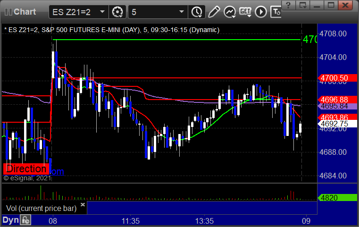Screen dimensions: 359x227
Task: Click the chart title ES Z21=2 description
Action: click(112, 30)
